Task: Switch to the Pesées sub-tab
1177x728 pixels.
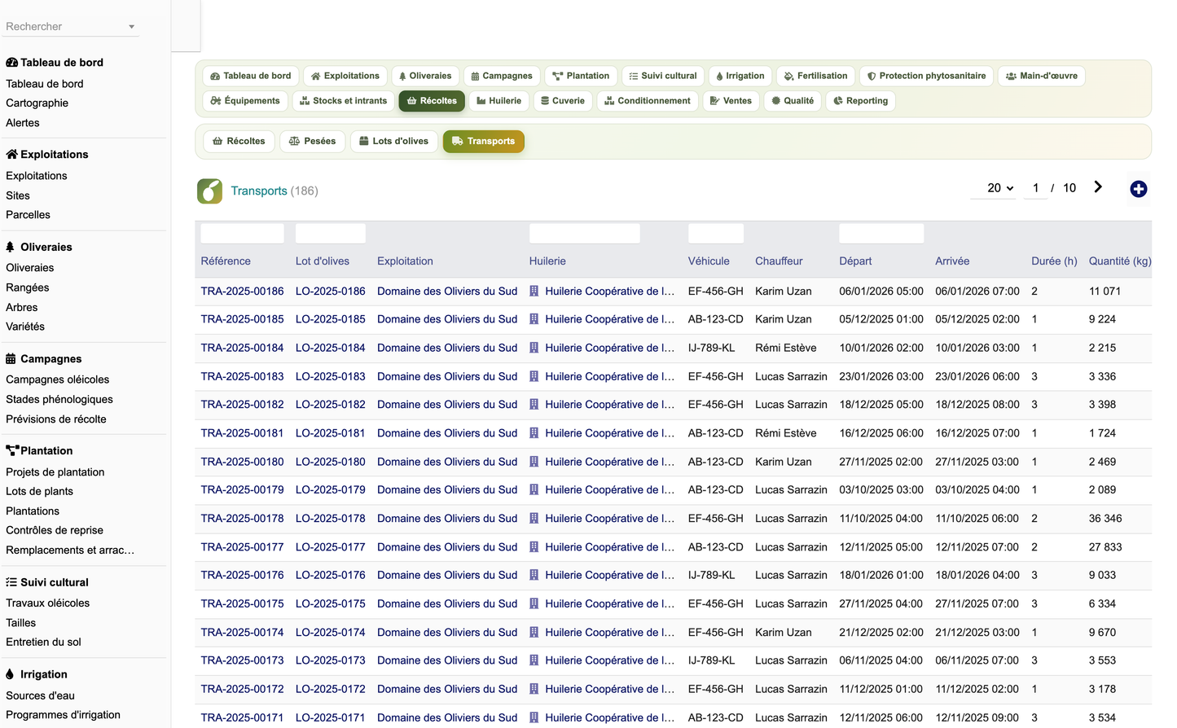Action: 312,141
